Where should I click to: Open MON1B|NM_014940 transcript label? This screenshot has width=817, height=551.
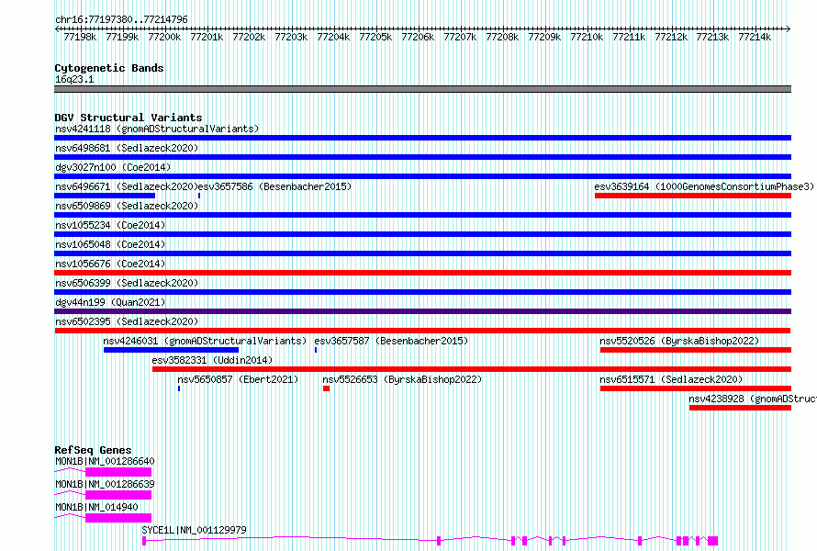coord(96,507)
